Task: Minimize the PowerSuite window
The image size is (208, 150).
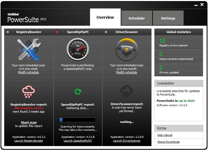Action: click(196, 5)
